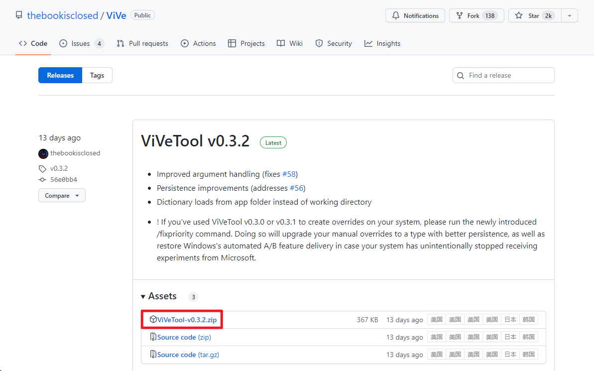Open the Insights tab
The height and width of the screenshot is (371, 594).
tap(382, 43)
